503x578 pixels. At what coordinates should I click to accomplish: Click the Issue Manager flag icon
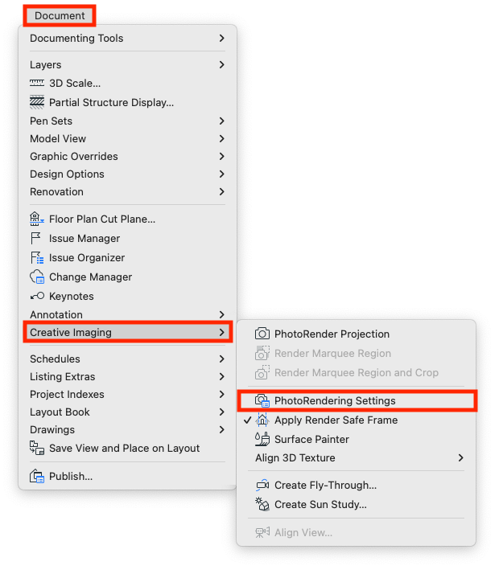pyautogui.click(x=35, y=238)
